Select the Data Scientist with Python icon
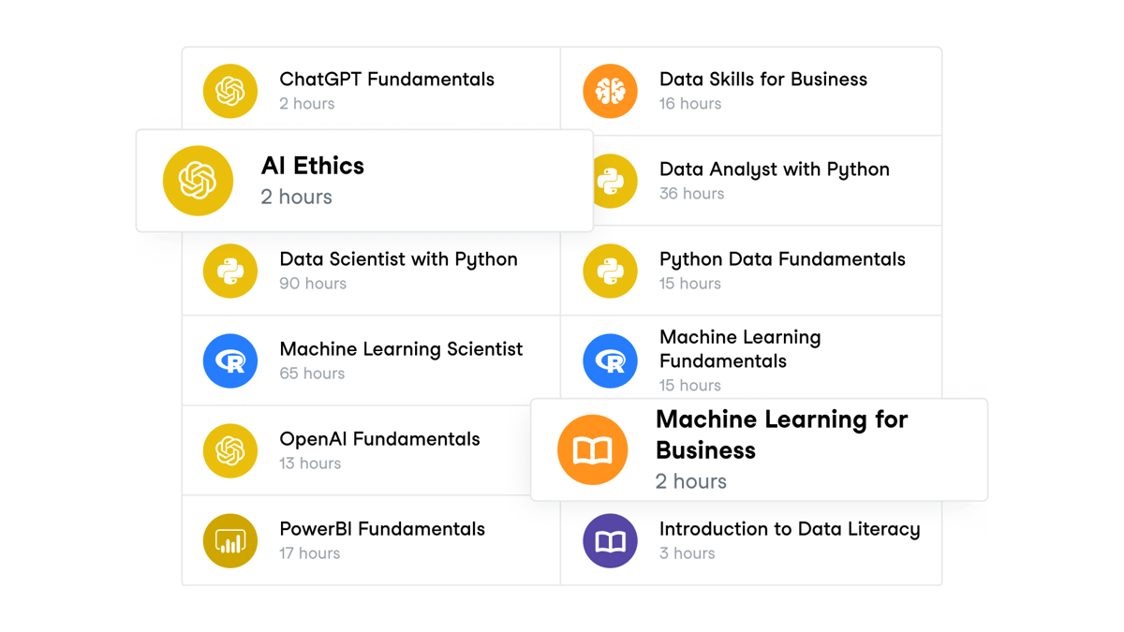The width and height of the screenshot is (1124, 632). pyautogui.click(x=230, y=271)
